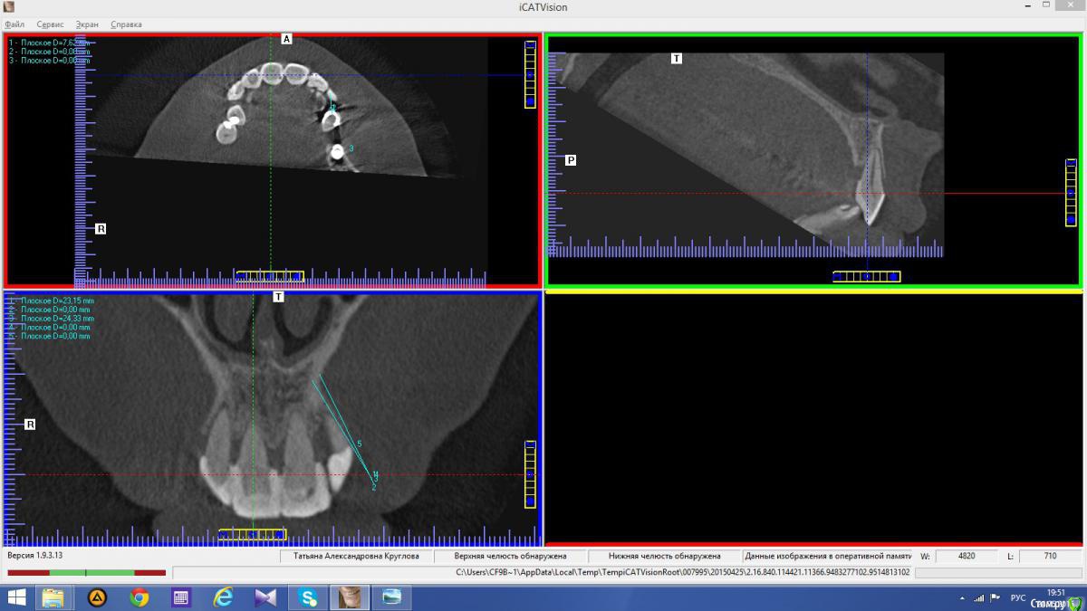This screenshot has width=1087, height=611.
Task: Click the W window width field
Action: tap(967, 556)
